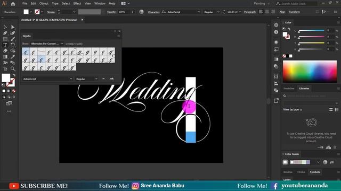Select the Eyedropper tool

pos(13,57)
